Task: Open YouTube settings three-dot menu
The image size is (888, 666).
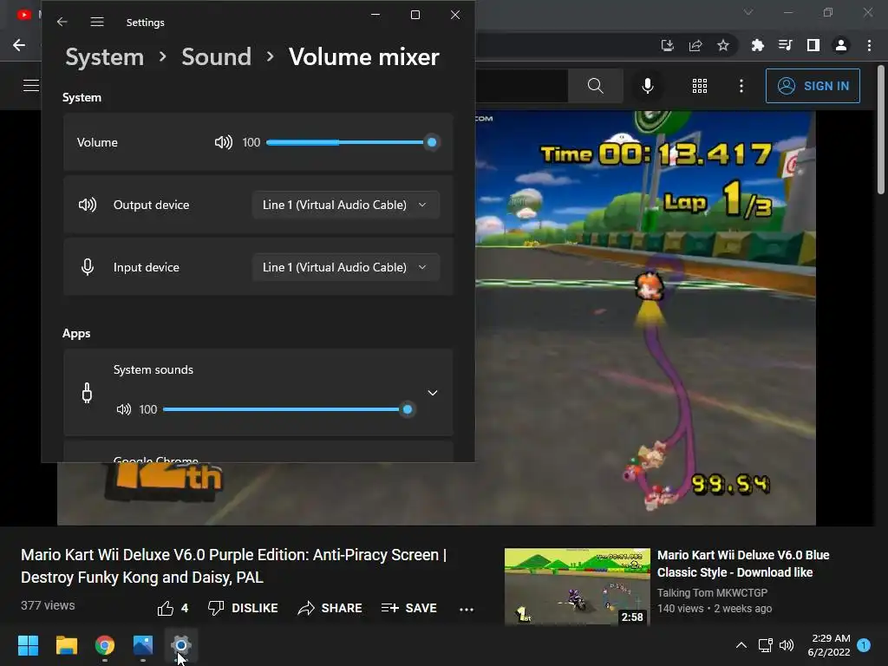Action: [741, 86]
